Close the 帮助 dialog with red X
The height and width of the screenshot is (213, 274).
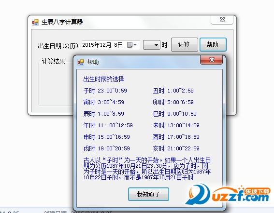pos(212,60)
